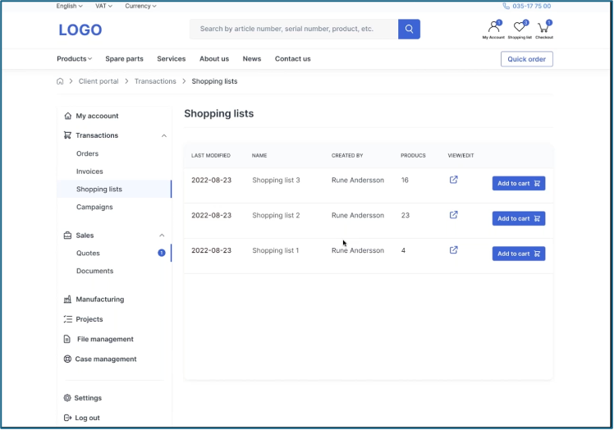Click the phone icon beside 035-17 75 00
Image resolution: width=614 pixels, height=430 pixels.
pos(506,7)
